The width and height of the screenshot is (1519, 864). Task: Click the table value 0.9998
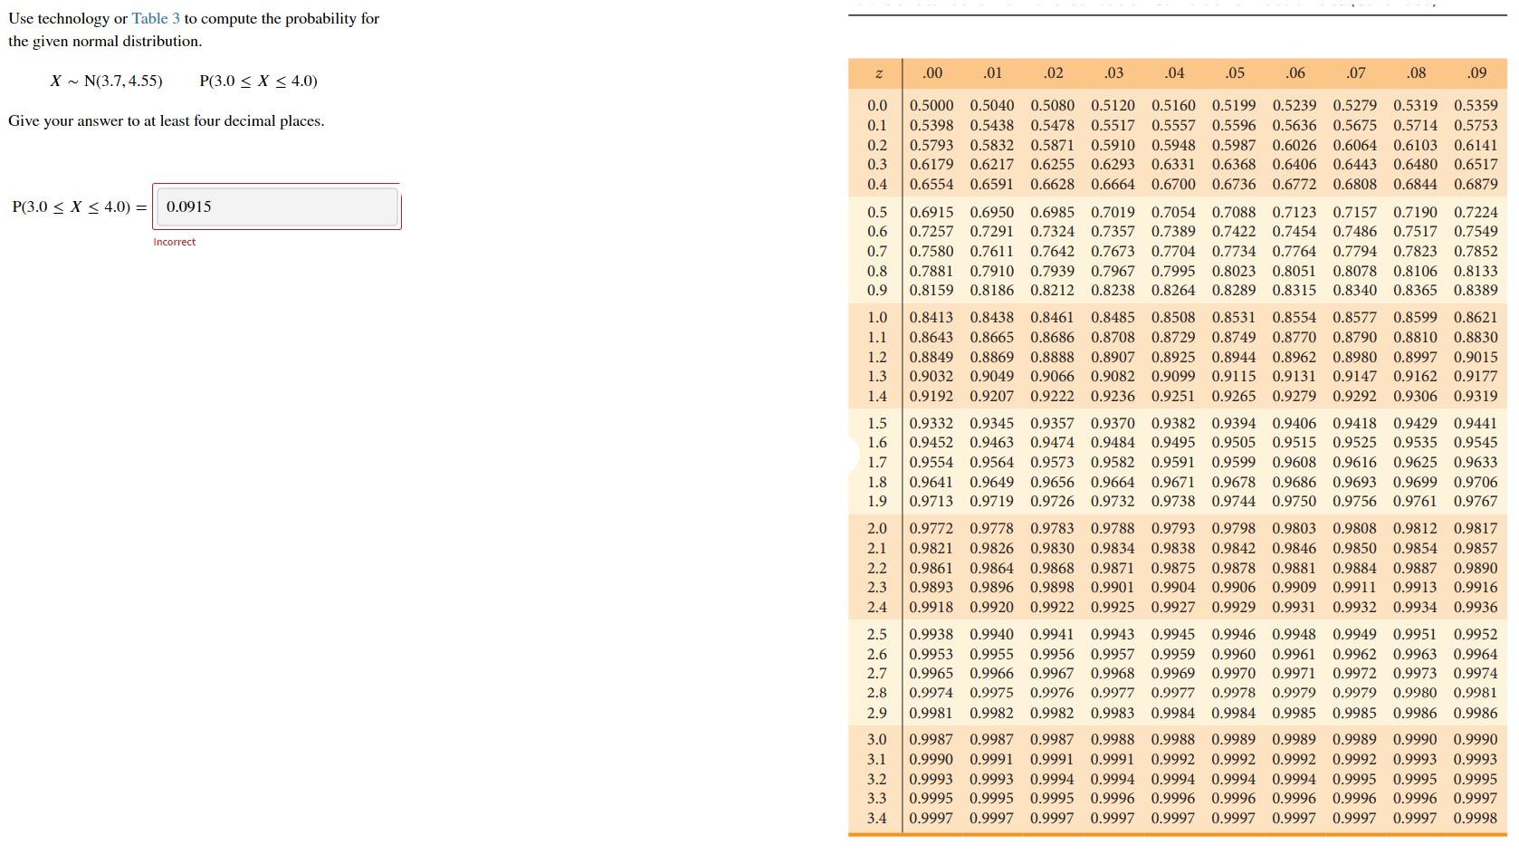click(x=1476, y=819)
